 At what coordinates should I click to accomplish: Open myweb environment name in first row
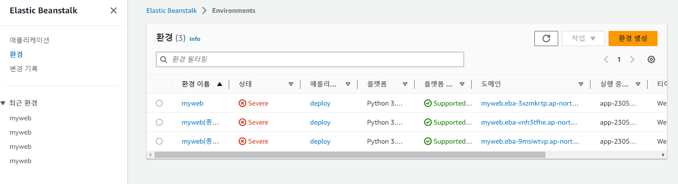[193, 103]
